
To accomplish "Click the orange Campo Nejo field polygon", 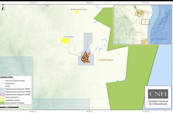I will click(86, 57).
